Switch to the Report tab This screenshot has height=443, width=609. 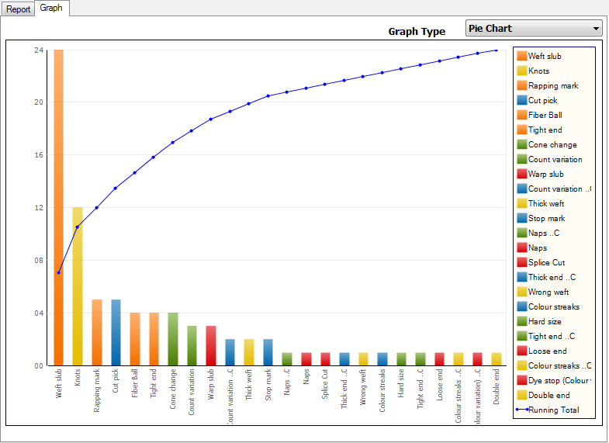pyautogui.click(x=18, y=9)
